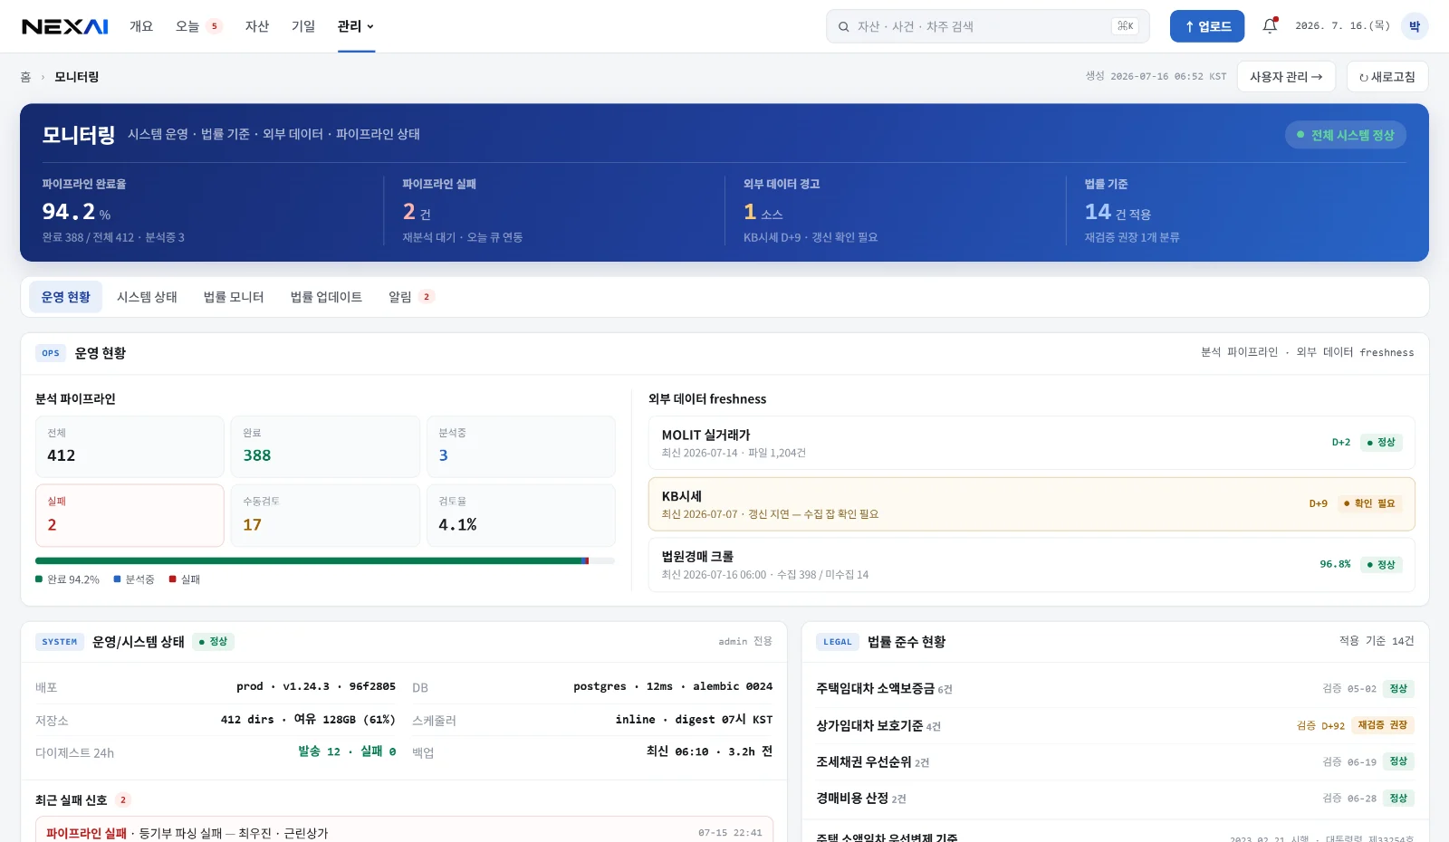The image size is (1449, 842).
Task: Open the 법원경매 크롤 row
Action: click(x=1032, y=565)
